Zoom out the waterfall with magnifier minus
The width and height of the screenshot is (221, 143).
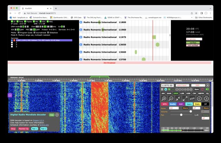[x=171, y=99]
